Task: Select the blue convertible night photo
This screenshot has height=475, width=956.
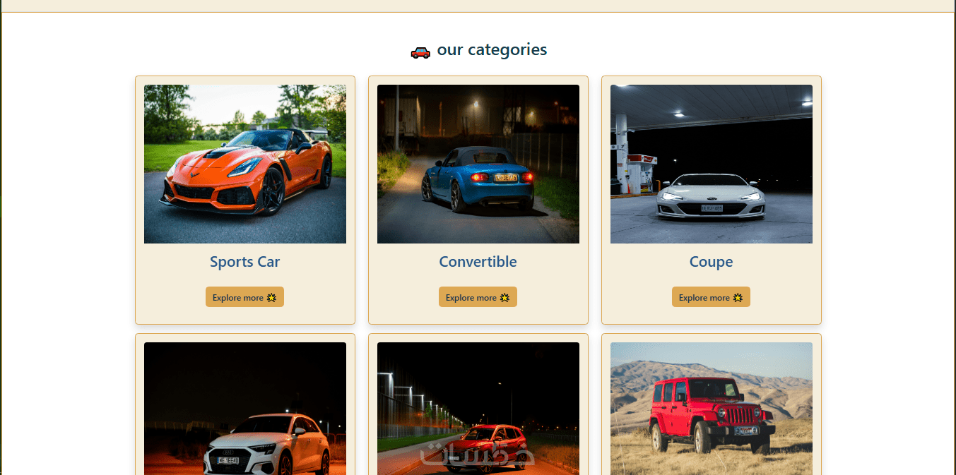Action: point(478,164)
